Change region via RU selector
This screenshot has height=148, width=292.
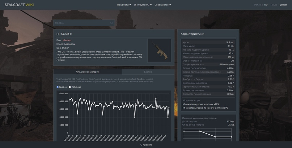pyautogui.click(x=266, y=5)
